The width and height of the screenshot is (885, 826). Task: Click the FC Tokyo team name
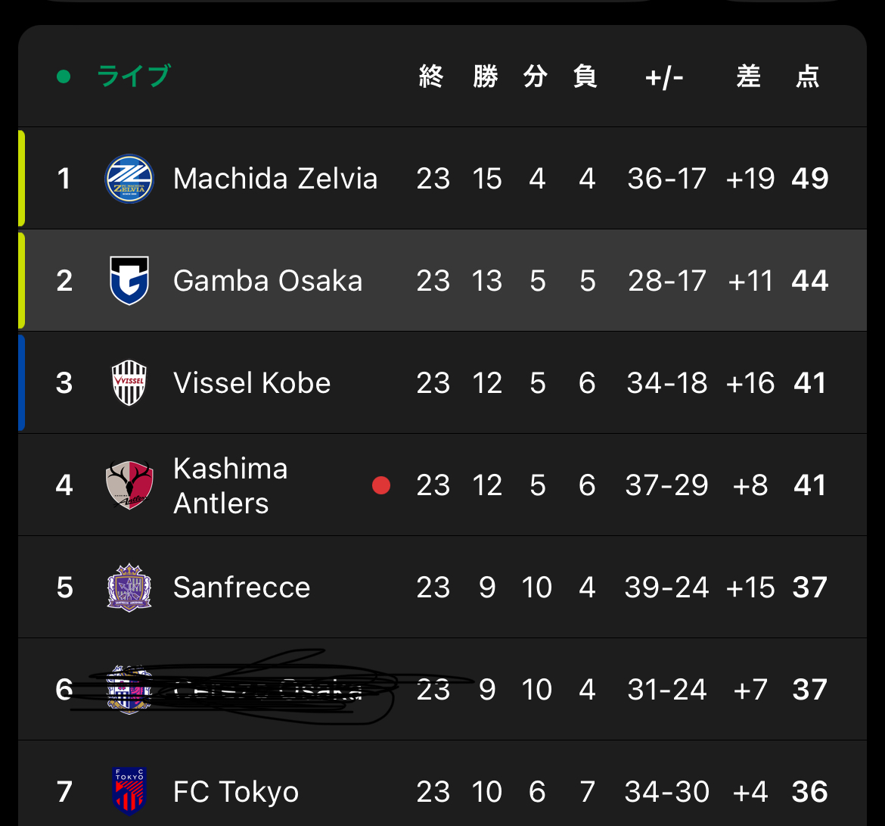coord(236,791)
